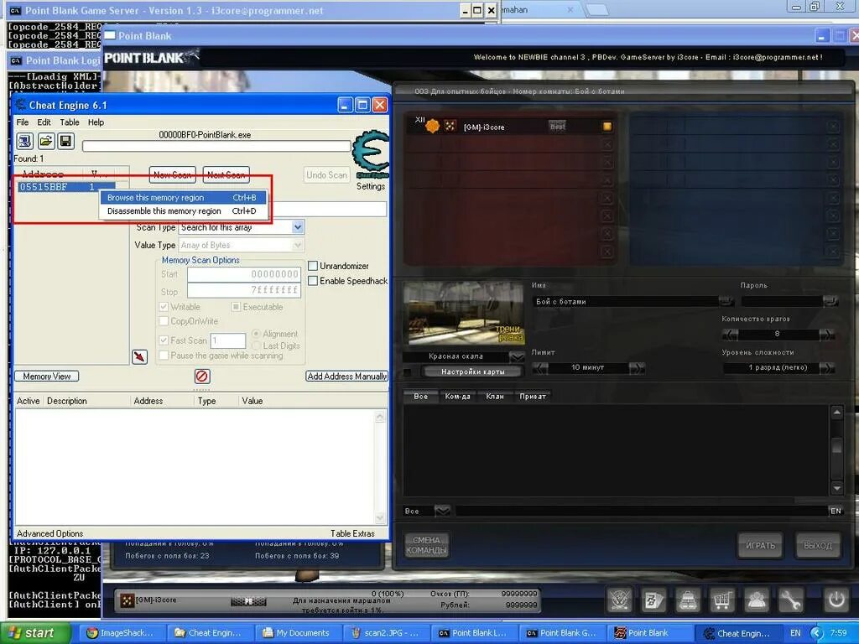Toggle Pause the game while scanning
The width and height of the screenshot is (859, 644).
(164, 356)
